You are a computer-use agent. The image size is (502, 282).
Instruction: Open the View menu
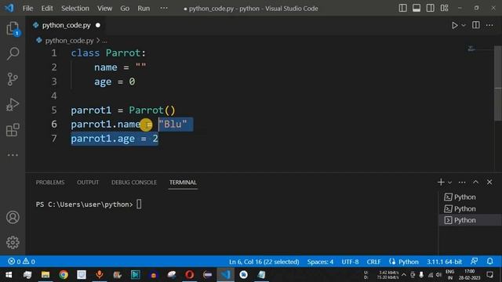(x=104, y=9)
